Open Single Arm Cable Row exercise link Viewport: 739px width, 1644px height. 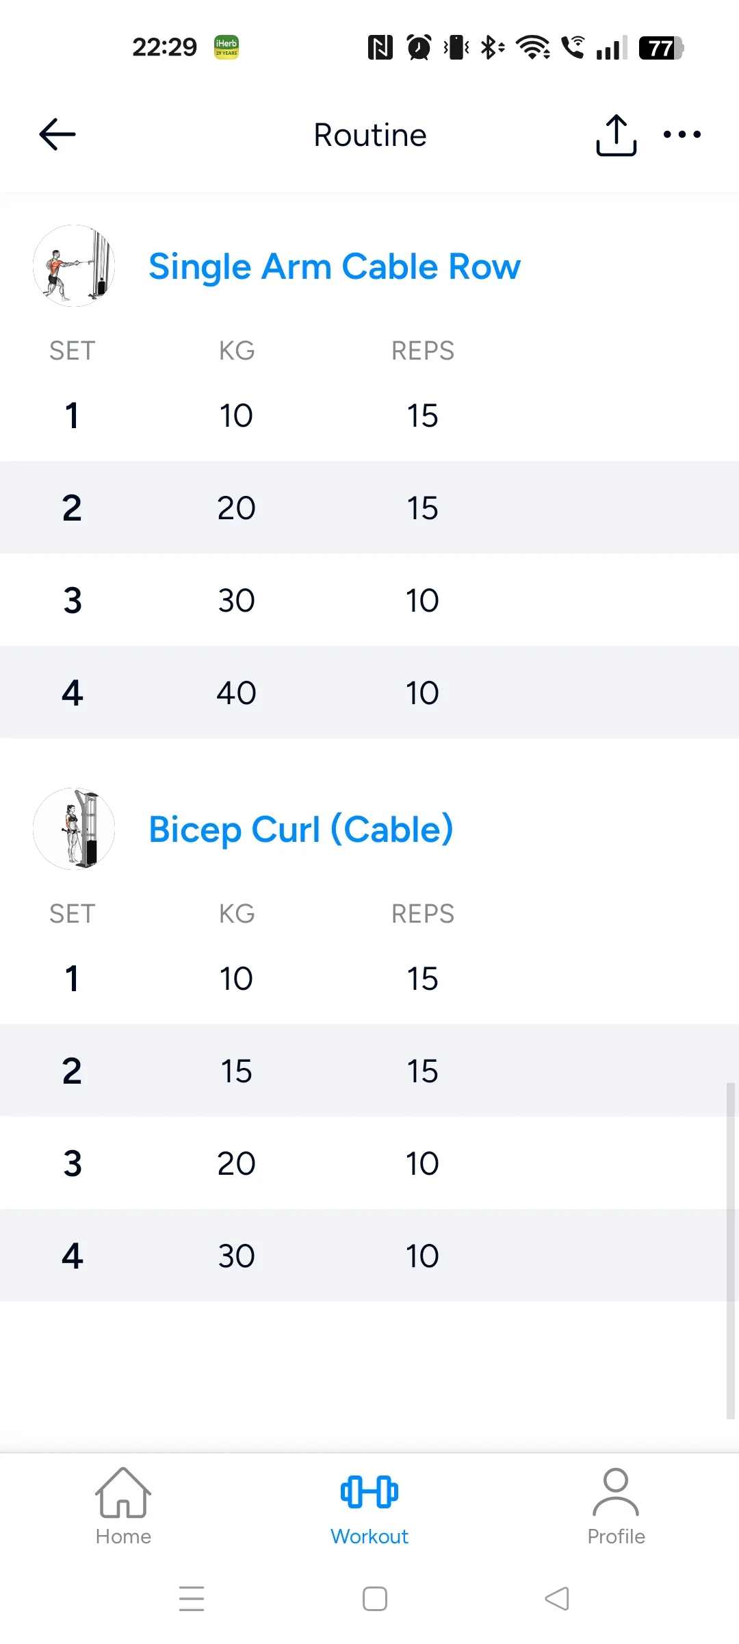tap(335, 266)
